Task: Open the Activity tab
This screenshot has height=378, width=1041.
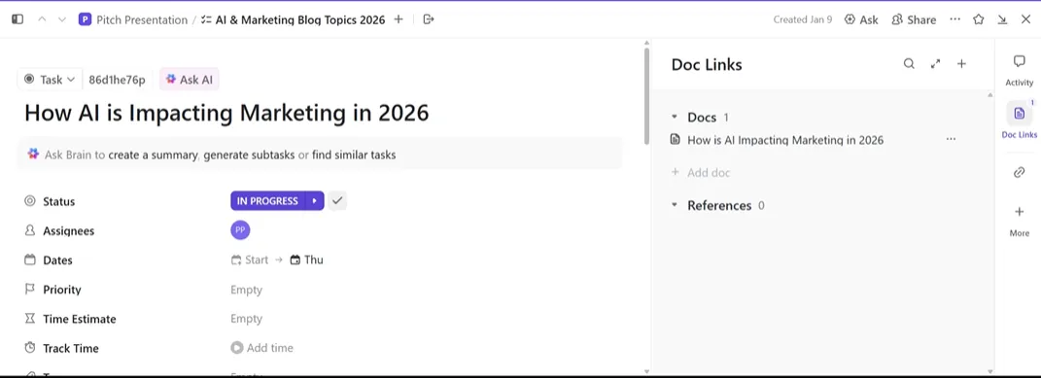Action: pyautogui.click(x=1019, y=70)
